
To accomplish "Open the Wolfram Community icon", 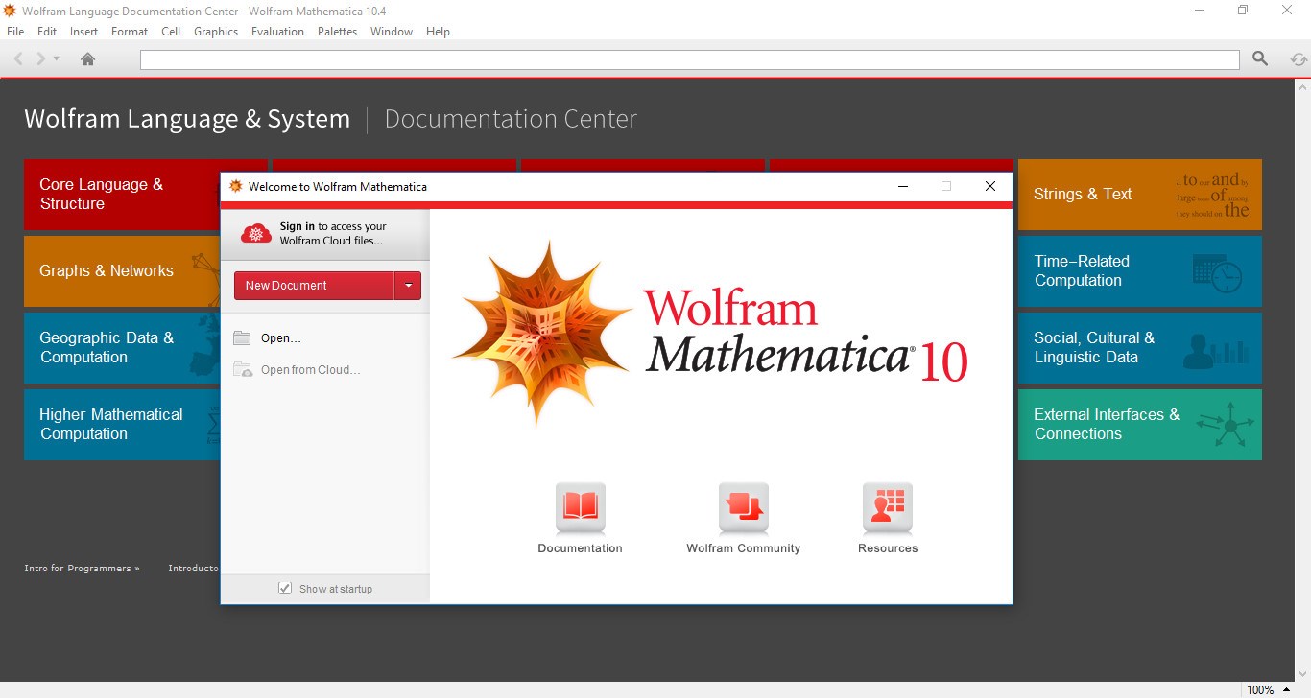I will point(743,507).
